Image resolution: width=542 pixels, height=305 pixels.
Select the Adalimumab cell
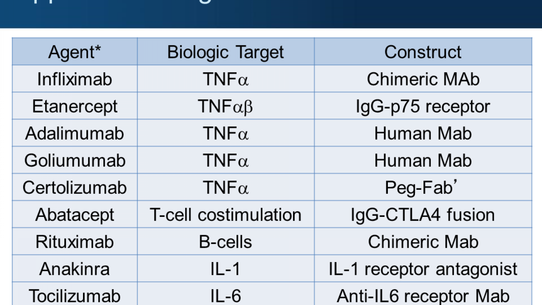75,134
